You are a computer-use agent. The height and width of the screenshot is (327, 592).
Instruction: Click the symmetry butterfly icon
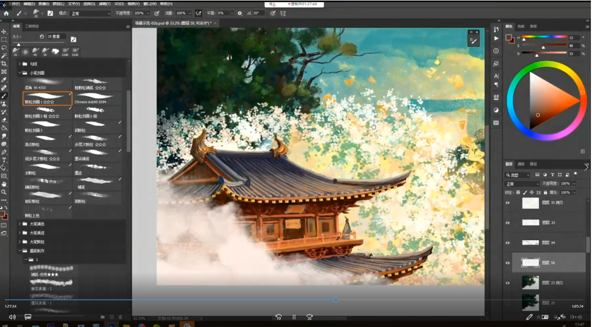pos(283,13)
